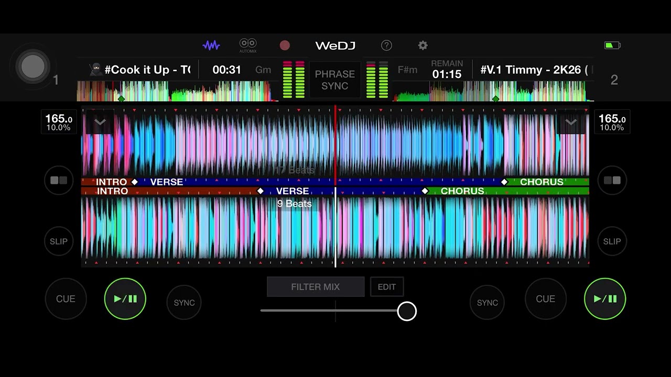
Task: Tap the 9 Beats counter
Action: click(295, 204)
